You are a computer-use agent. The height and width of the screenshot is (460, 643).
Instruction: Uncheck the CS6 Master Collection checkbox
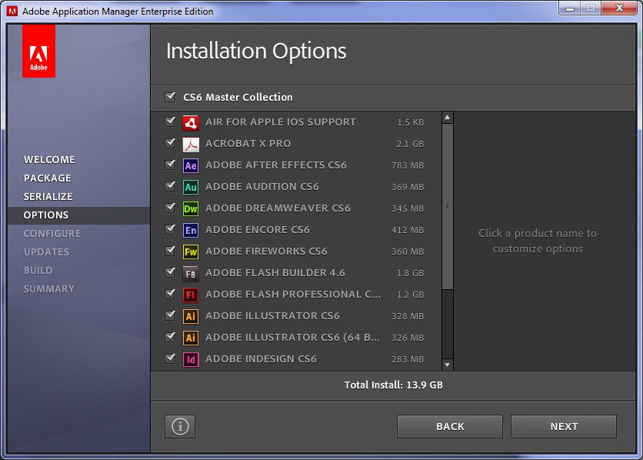tap(170, 97)
